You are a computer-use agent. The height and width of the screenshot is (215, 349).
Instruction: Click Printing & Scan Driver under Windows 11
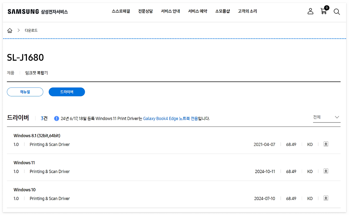50,171
